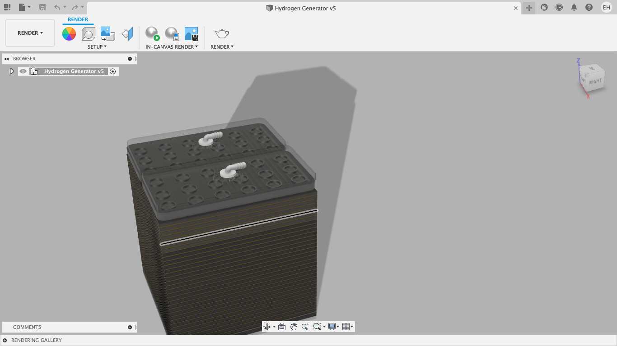
Task: Select the Look At tool
Action: [282, 327]
